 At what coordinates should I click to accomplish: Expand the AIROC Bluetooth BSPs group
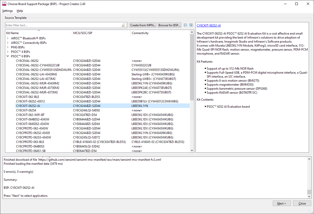point(8,38)
